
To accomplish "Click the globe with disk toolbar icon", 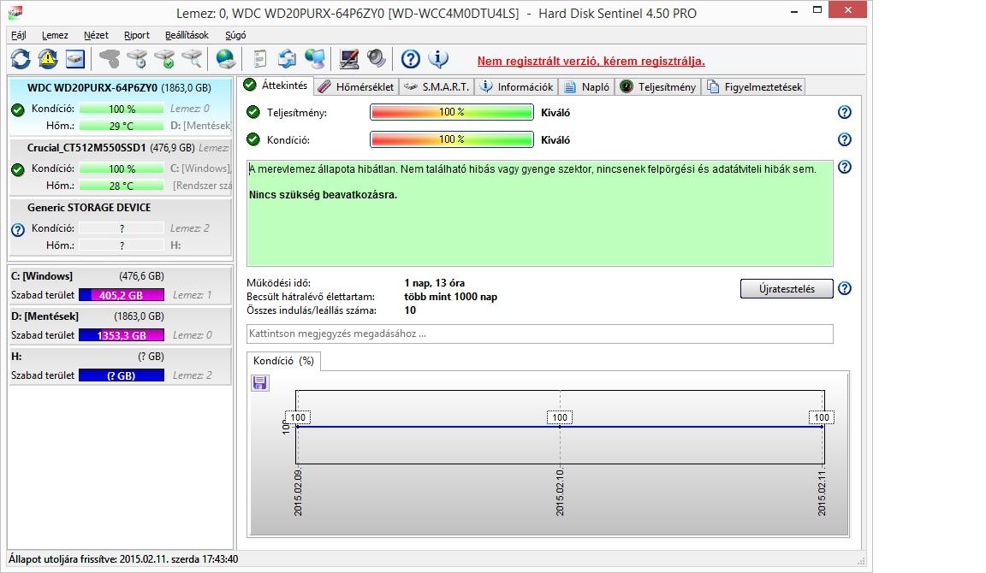I will pyautogui.click(x=225, y=59).
